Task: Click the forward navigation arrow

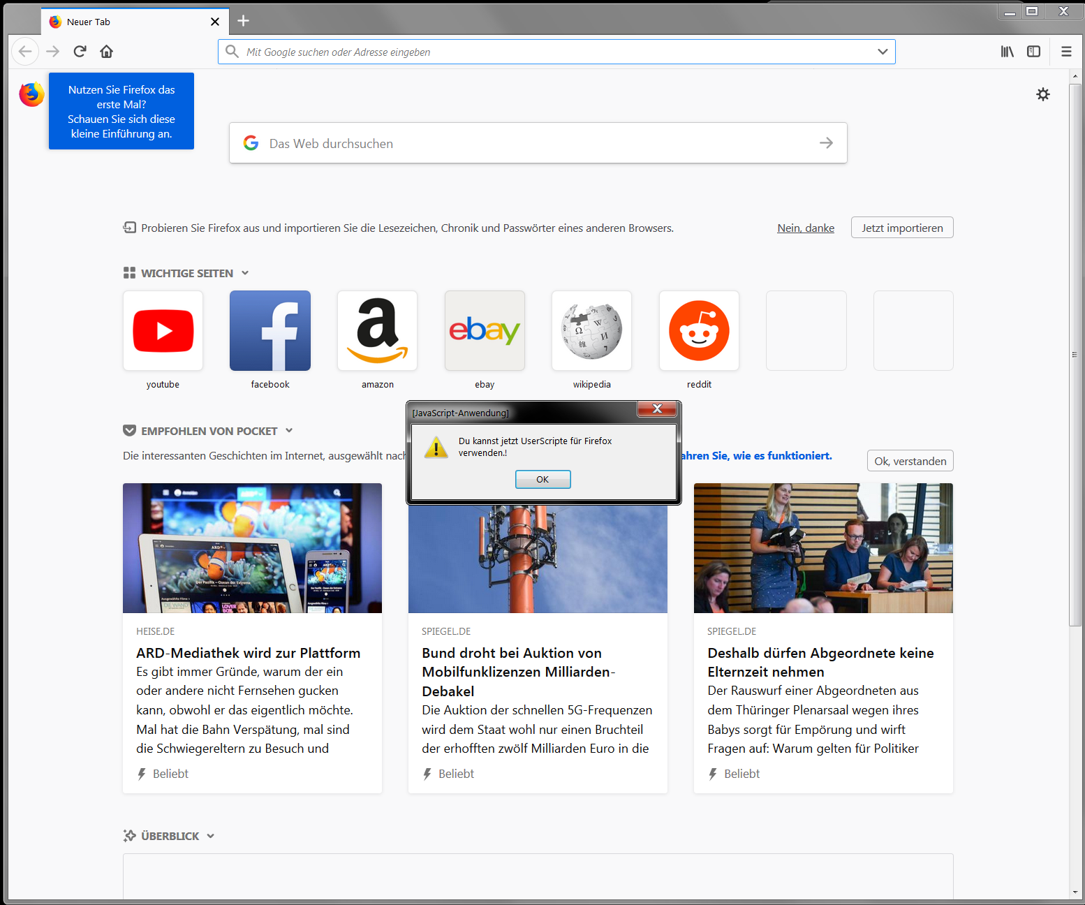Action: pos(53,51)
